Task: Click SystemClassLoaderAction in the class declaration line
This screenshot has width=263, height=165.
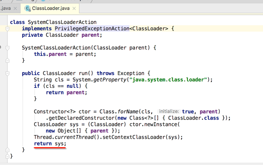Action: pyautogui.click(x=62, y=22)
